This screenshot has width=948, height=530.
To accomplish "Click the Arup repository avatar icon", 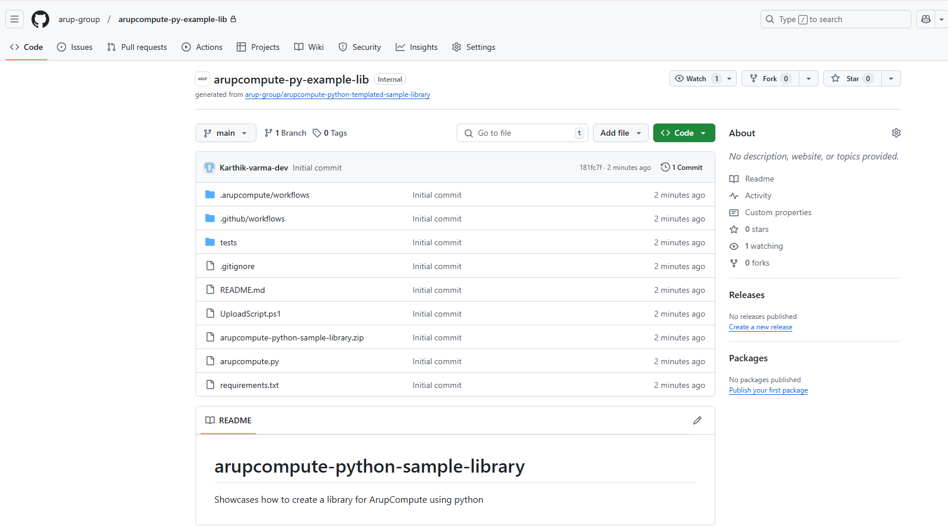I will click(x=202, y=79).
